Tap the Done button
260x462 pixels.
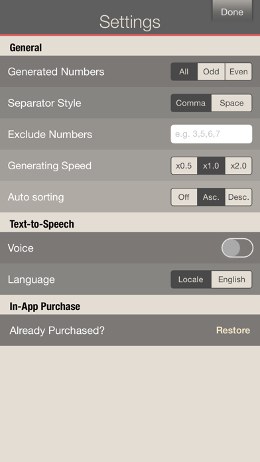232,11
